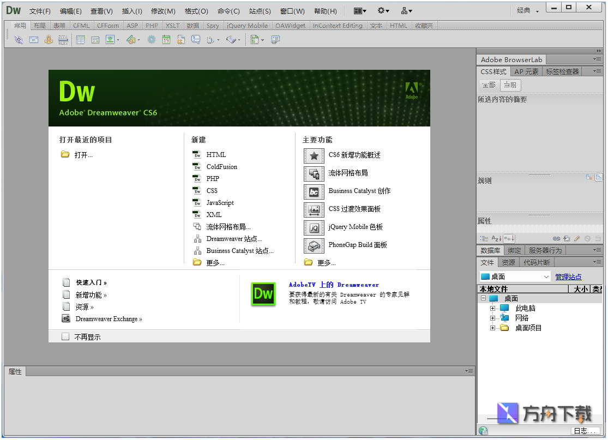This screenshot has height=440, width=608.
Task: Click the Insert Div Tag icon
Action: (x=95, y=40)
